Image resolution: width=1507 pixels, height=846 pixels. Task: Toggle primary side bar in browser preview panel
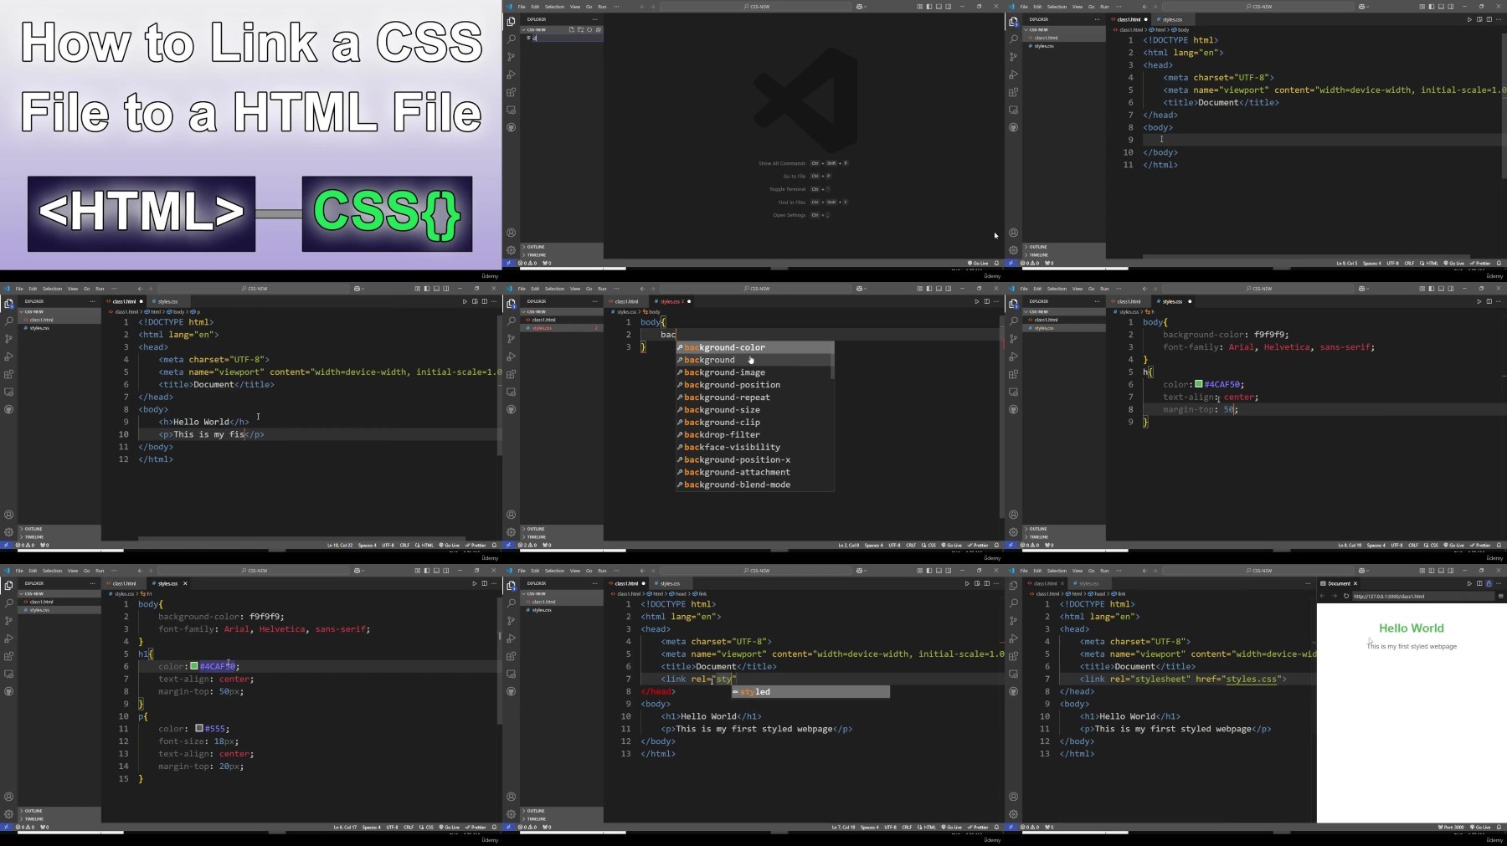click(x=1432, y=571)
